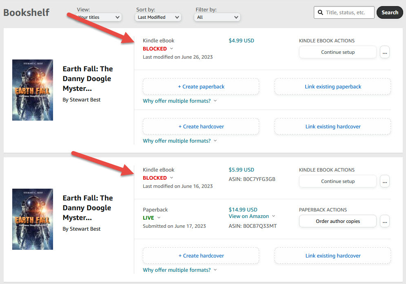Open more actions ellipsis for $5.99 eBook

pos(385,181)
